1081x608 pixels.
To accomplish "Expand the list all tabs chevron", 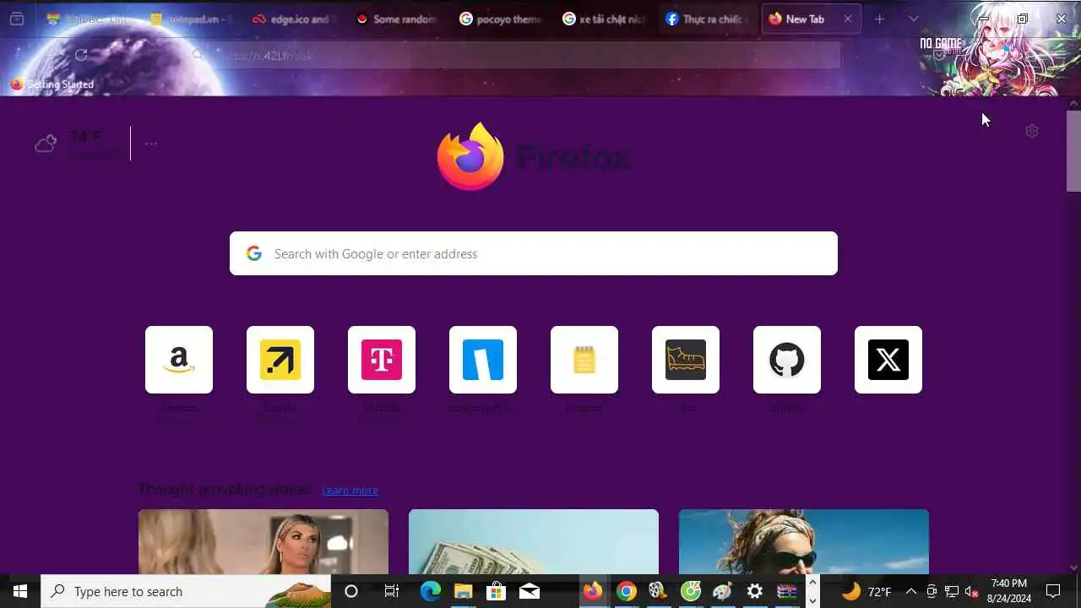I will pos(913,19).
